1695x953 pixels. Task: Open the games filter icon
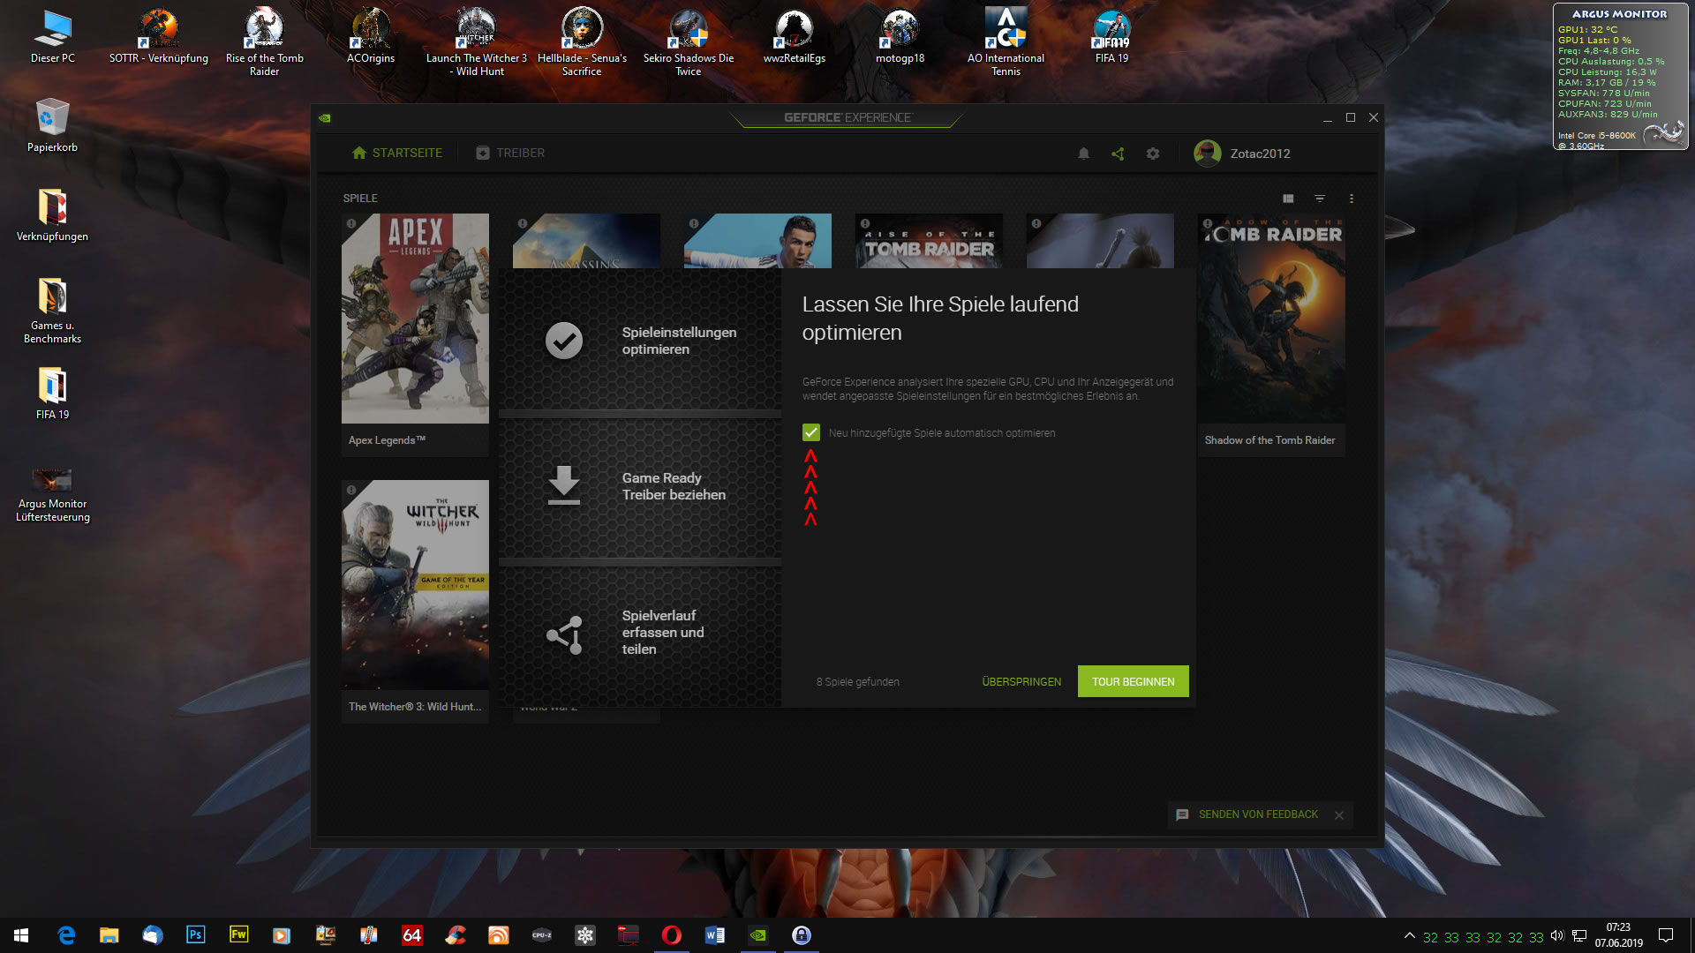(x=1319, y=199)
